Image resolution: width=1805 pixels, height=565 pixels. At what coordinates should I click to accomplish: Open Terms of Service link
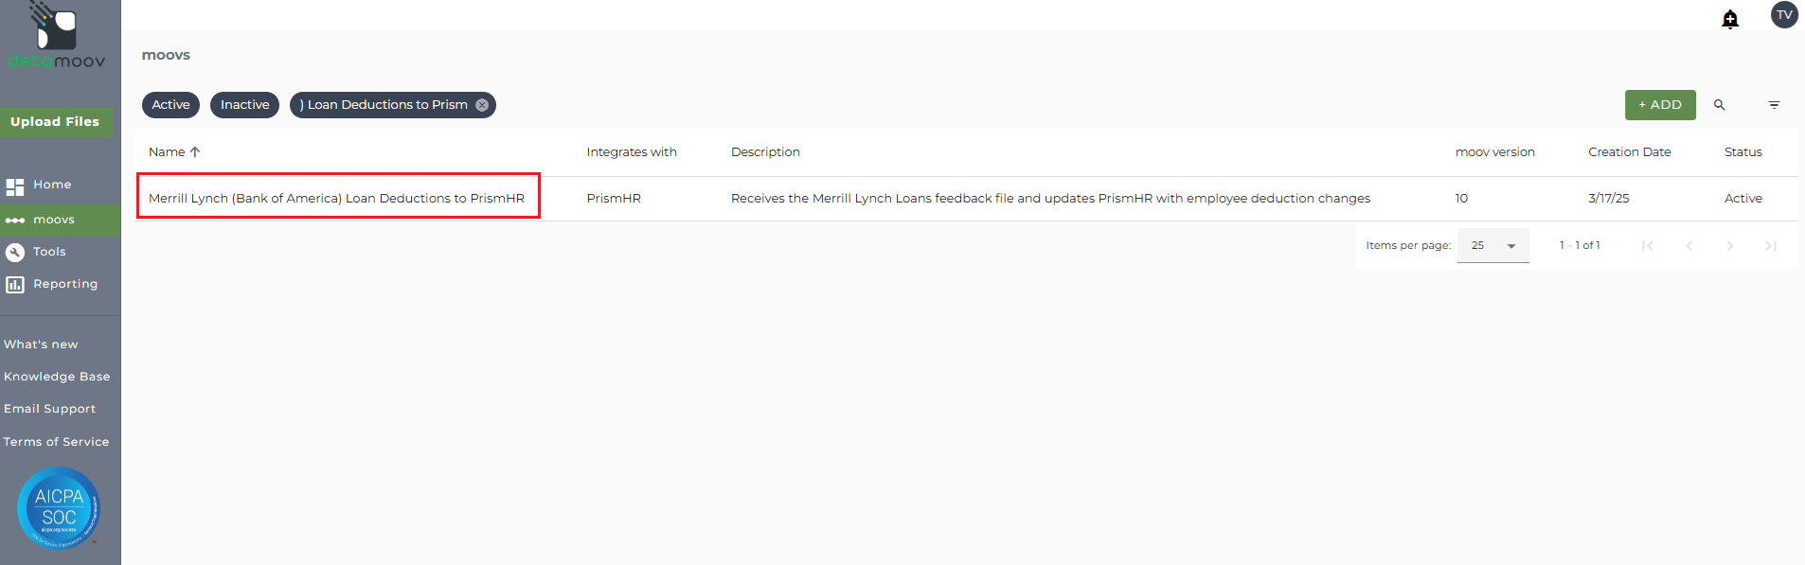point(56,442)
